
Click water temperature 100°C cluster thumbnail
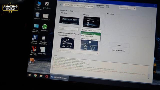click(67, 43)
